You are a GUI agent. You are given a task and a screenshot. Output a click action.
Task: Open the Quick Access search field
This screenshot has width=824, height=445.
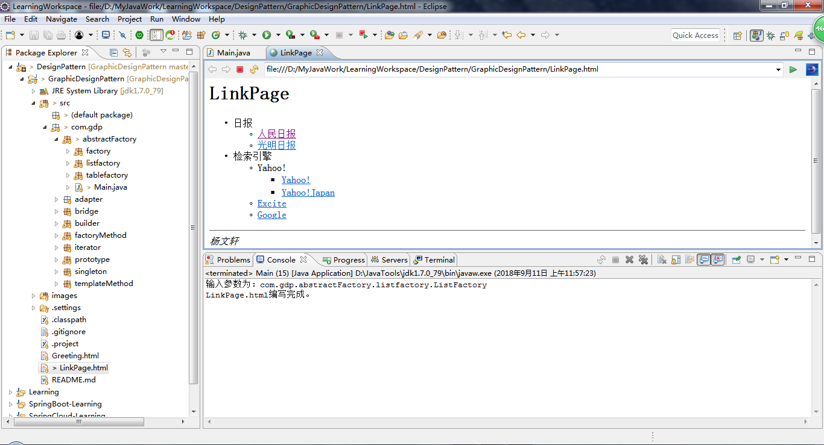point(695,35)
